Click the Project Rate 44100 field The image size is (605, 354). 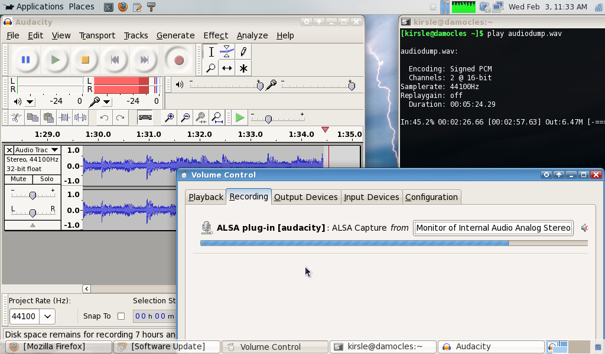[25, 317]
